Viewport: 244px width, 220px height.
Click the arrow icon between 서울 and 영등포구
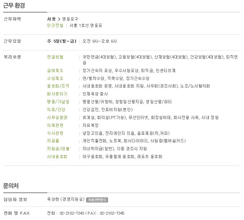coord(59,19)
